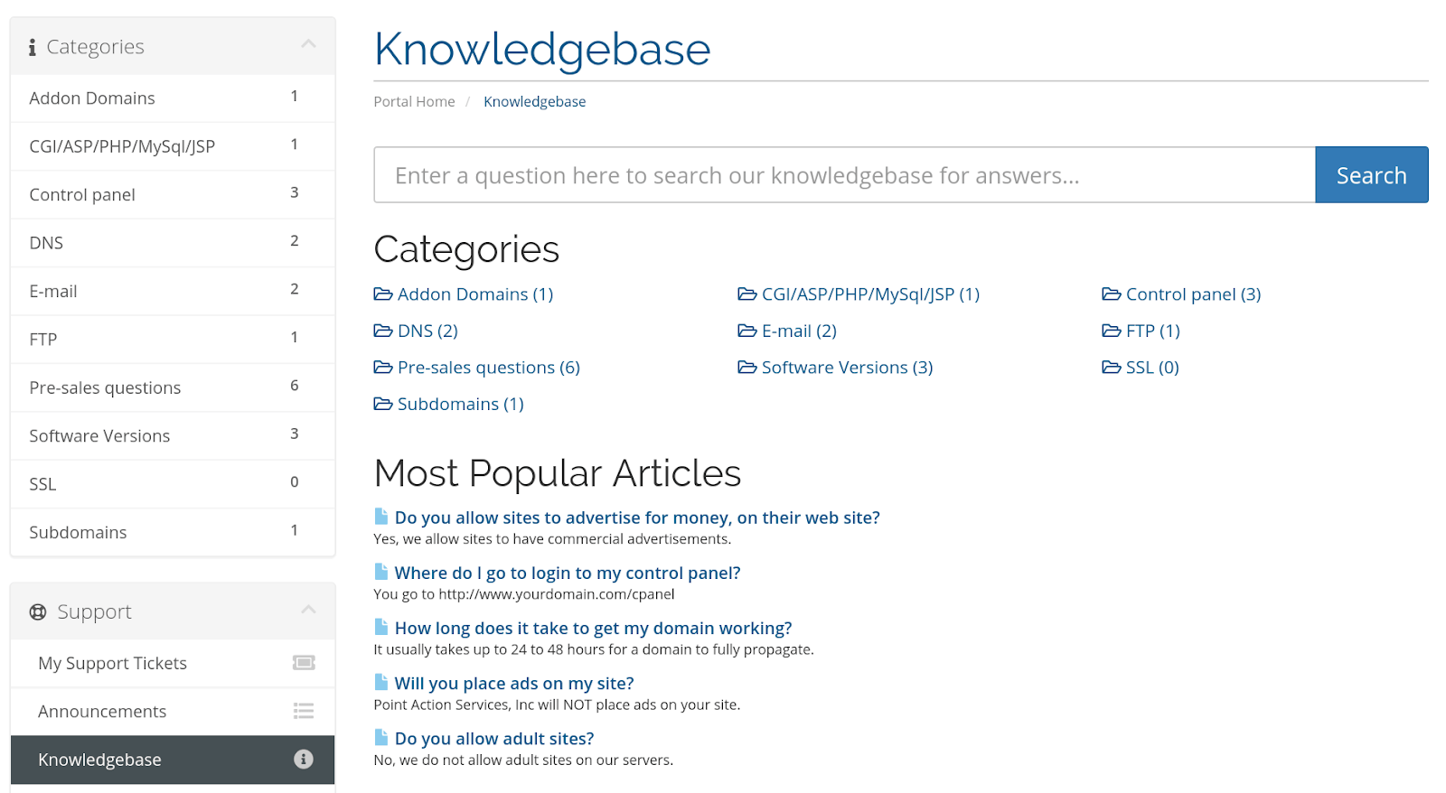Click the folder icon next to SSL (0)
Screen dimensions: 1446x793
[x=1112, y=368]
